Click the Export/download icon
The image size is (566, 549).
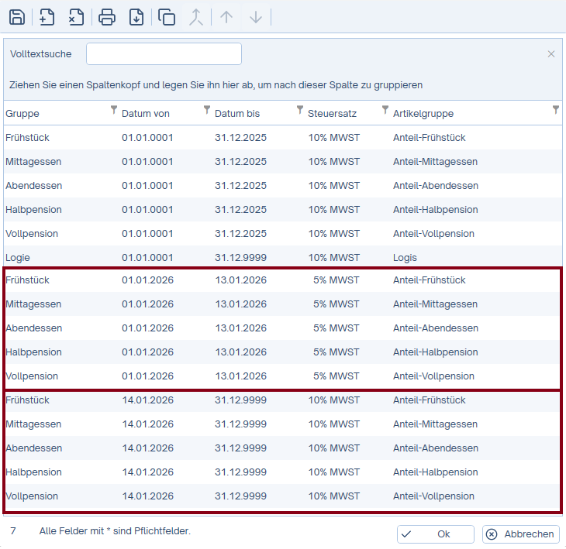point(136,17)
